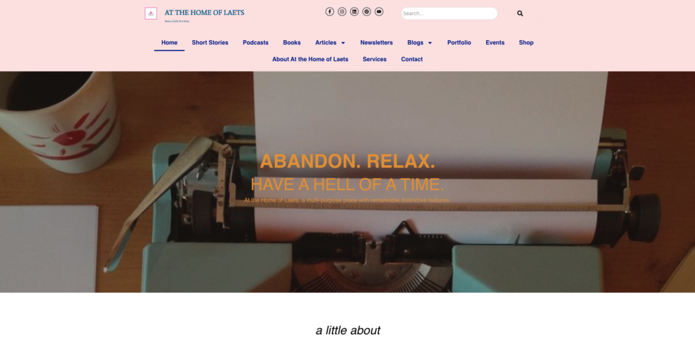Visit the Newsletters page
The width and height of the screenshot is (695, 347).
click(376, 43)
